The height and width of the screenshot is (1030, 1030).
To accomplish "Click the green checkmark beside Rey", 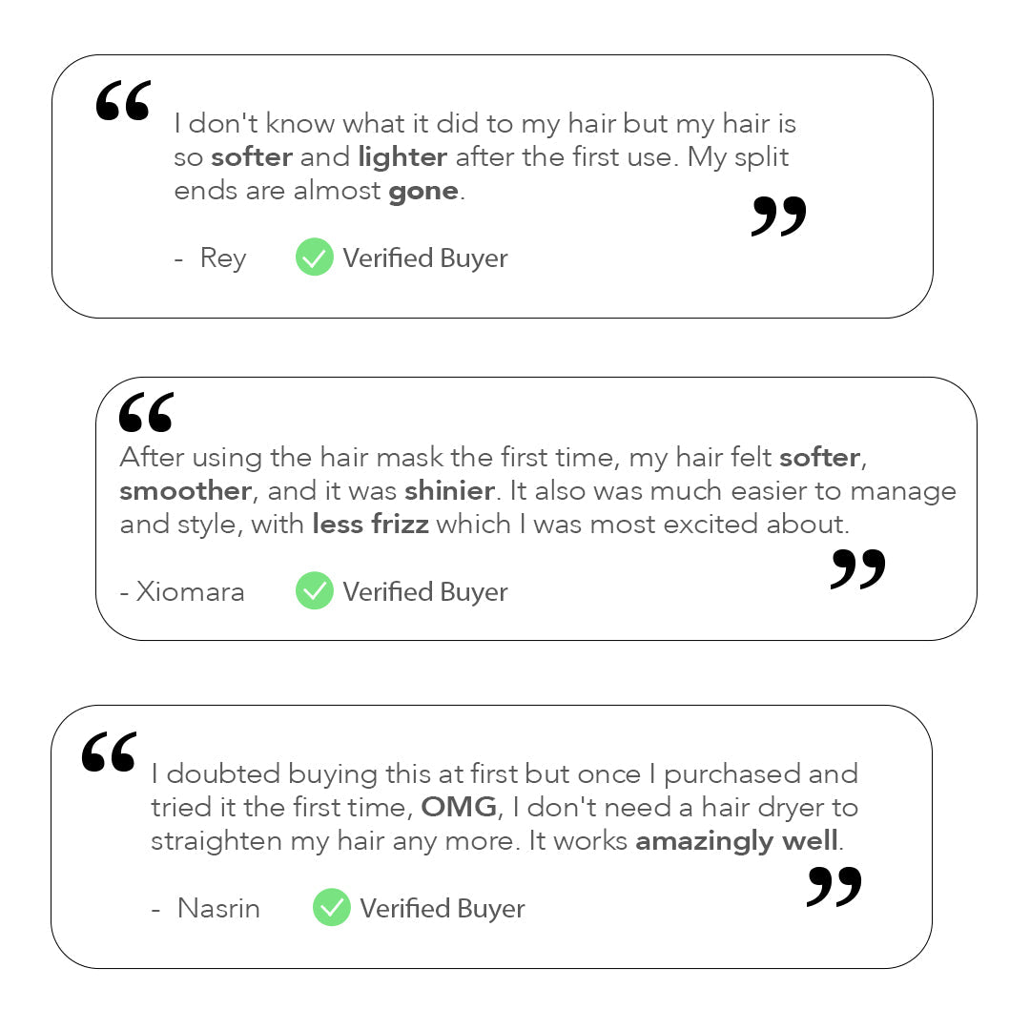I will [x=314, y=257].
